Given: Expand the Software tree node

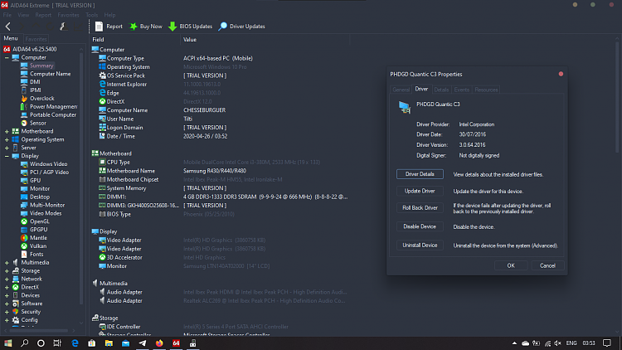Looking at the screenshot, I should click(x=7, y=304).
